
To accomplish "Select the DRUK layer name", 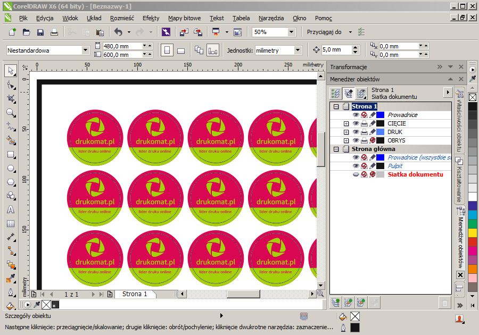I will coord(395,132).
